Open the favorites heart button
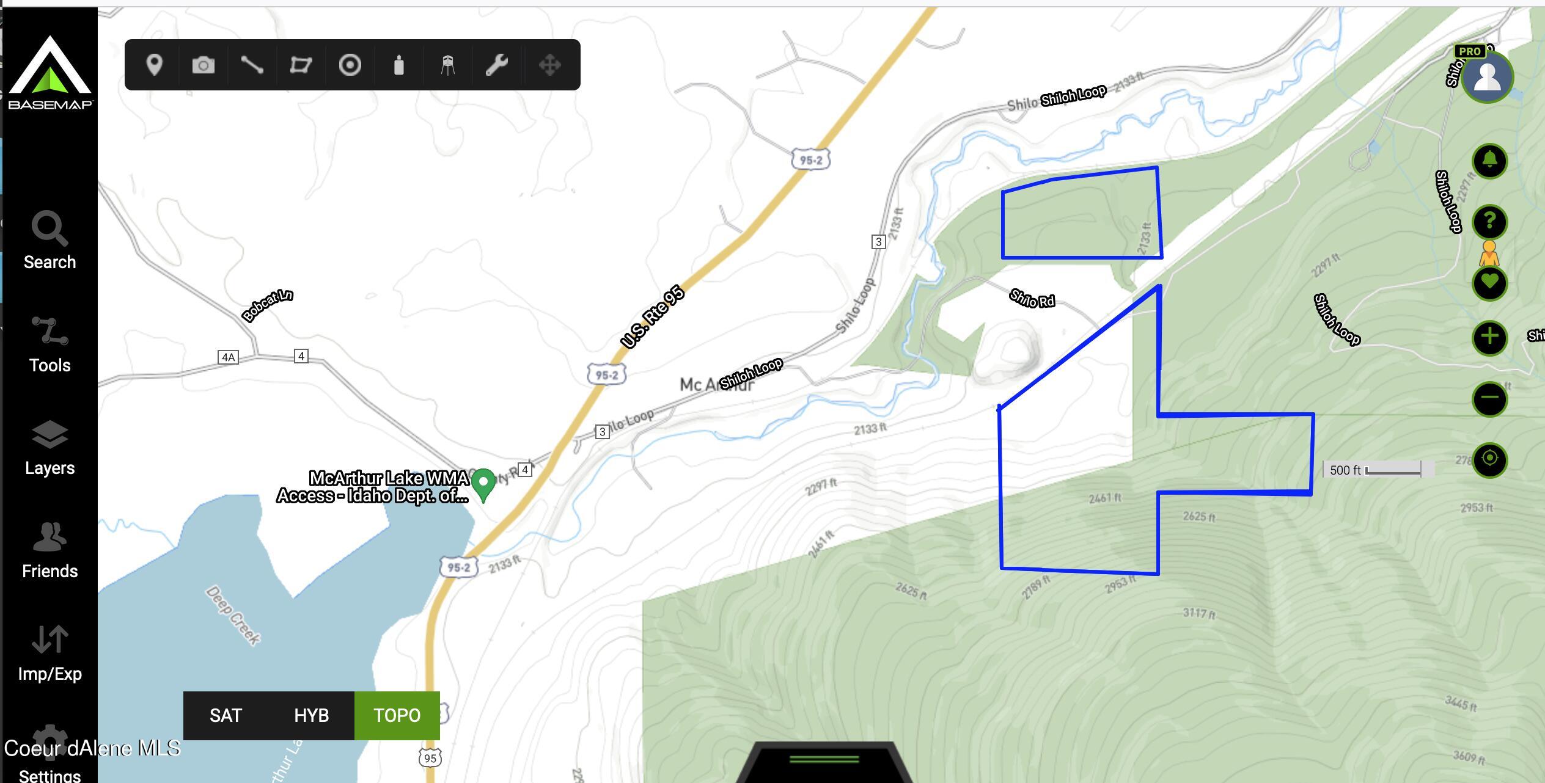This screenshot has height=783, width=1545. tap(1490, 283)
